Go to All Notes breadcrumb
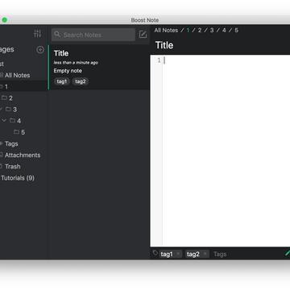The width and height of the screenshot is (290, 290). pyautogui.click(x=166, y=31)
